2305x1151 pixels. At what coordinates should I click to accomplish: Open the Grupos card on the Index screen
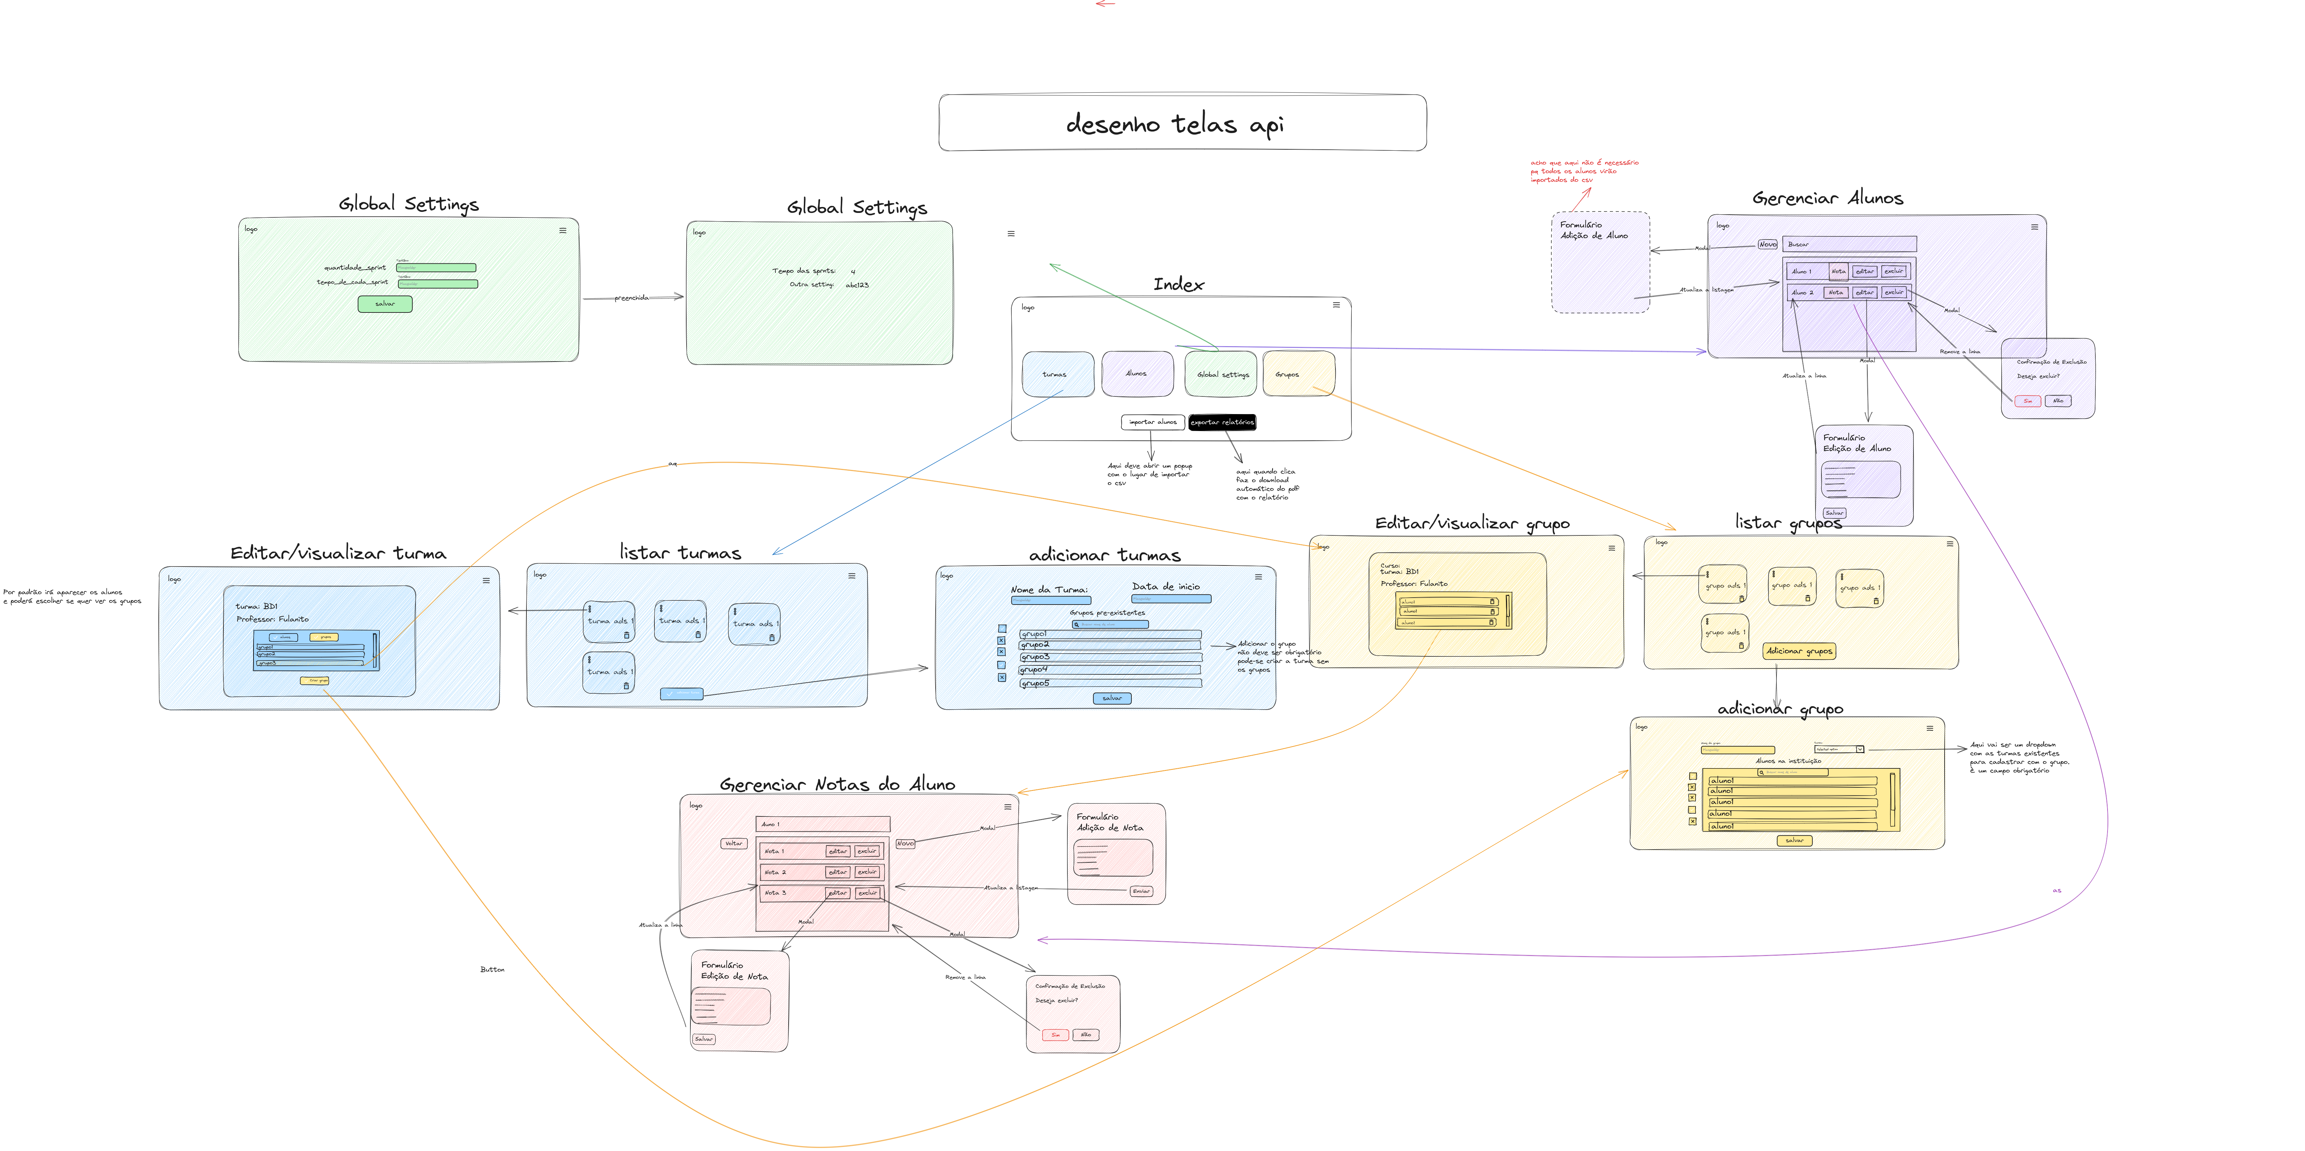1299,375
